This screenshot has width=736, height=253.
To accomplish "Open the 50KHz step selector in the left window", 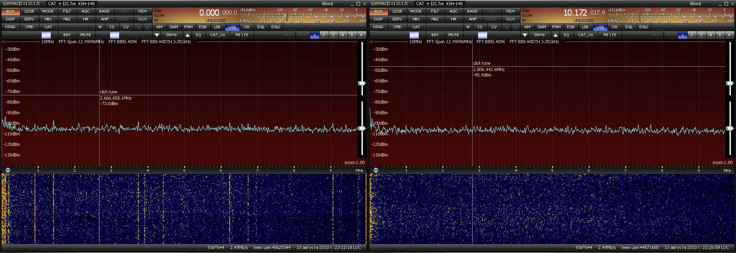I will tap(171, 35).
